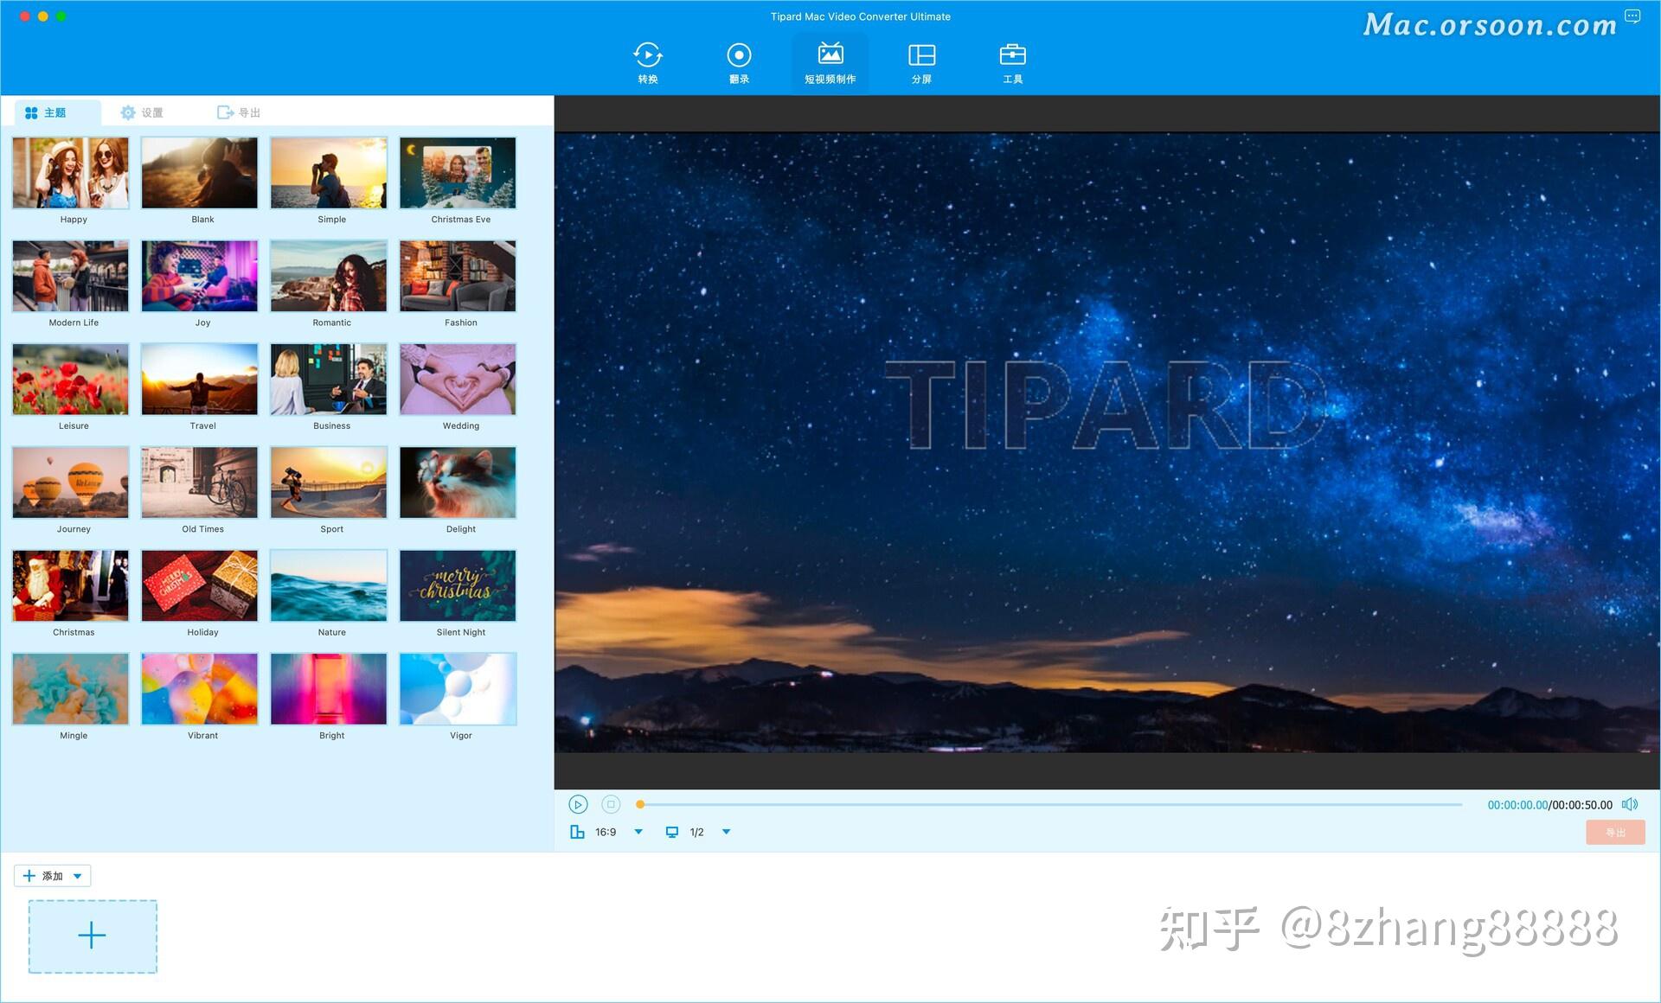Open the 工具 (Toolbox) module

tap(1012, 61)
